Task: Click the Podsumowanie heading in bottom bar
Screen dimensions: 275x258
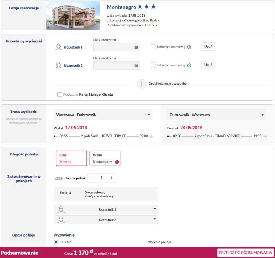Action: tap(20, 253)
